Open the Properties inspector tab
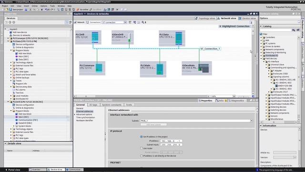 click(205, 101)
